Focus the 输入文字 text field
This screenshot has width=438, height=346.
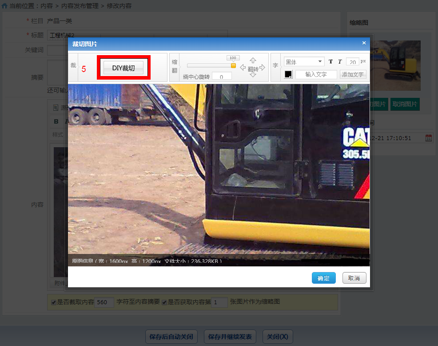click(316, 74)
